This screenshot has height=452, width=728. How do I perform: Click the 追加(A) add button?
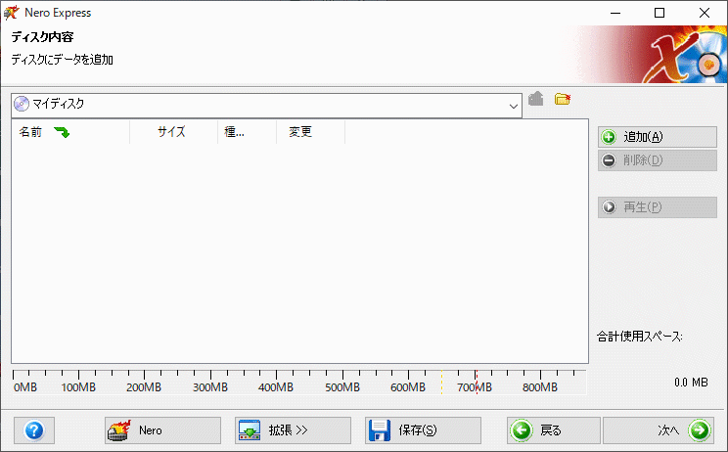click(657, 137)
